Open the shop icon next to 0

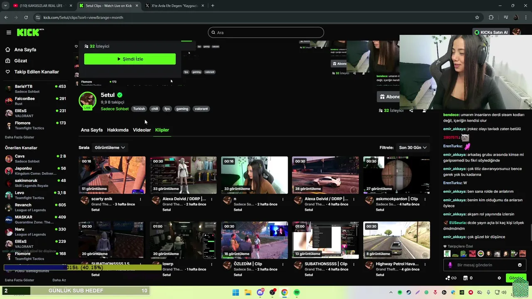point(465,278)
